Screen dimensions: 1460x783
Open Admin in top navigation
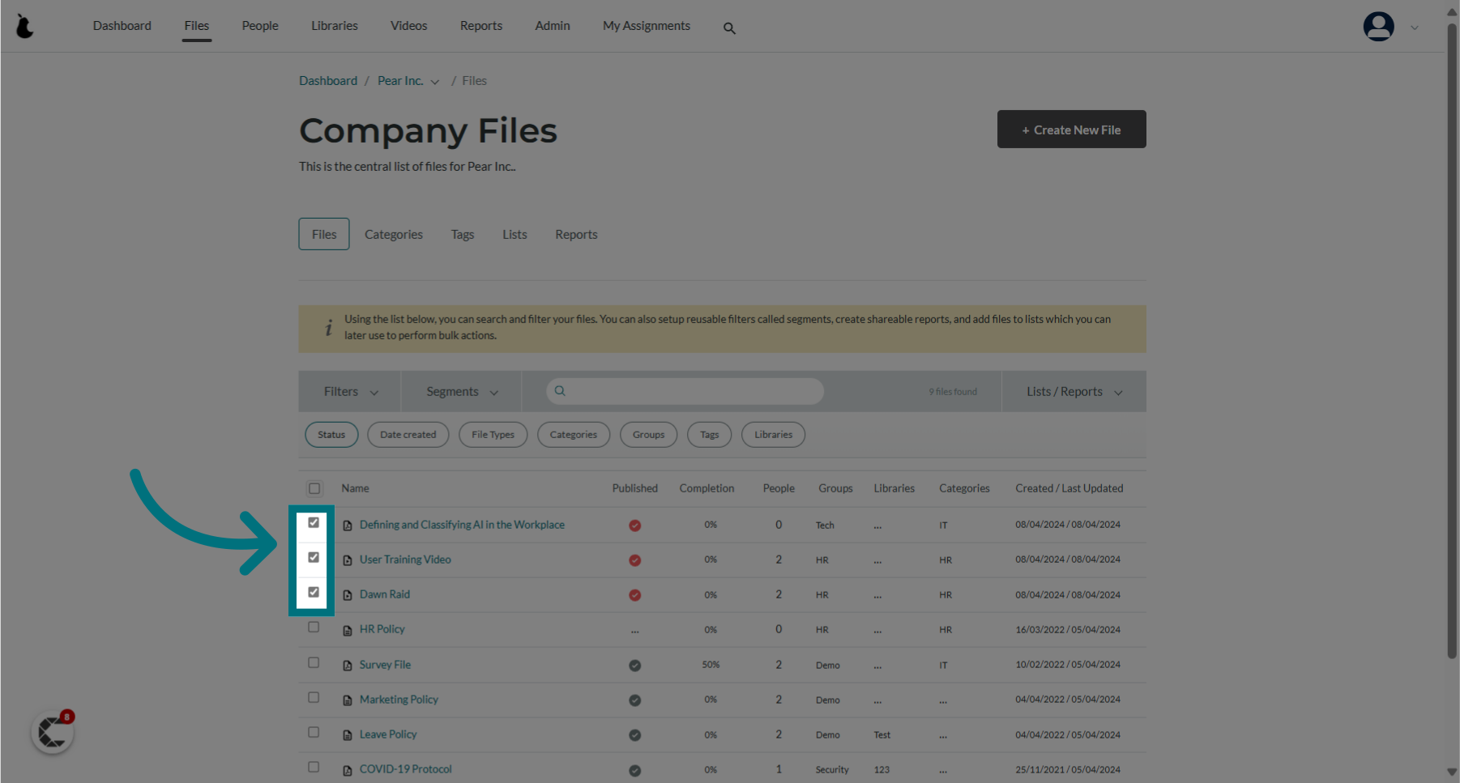[553, 26]
